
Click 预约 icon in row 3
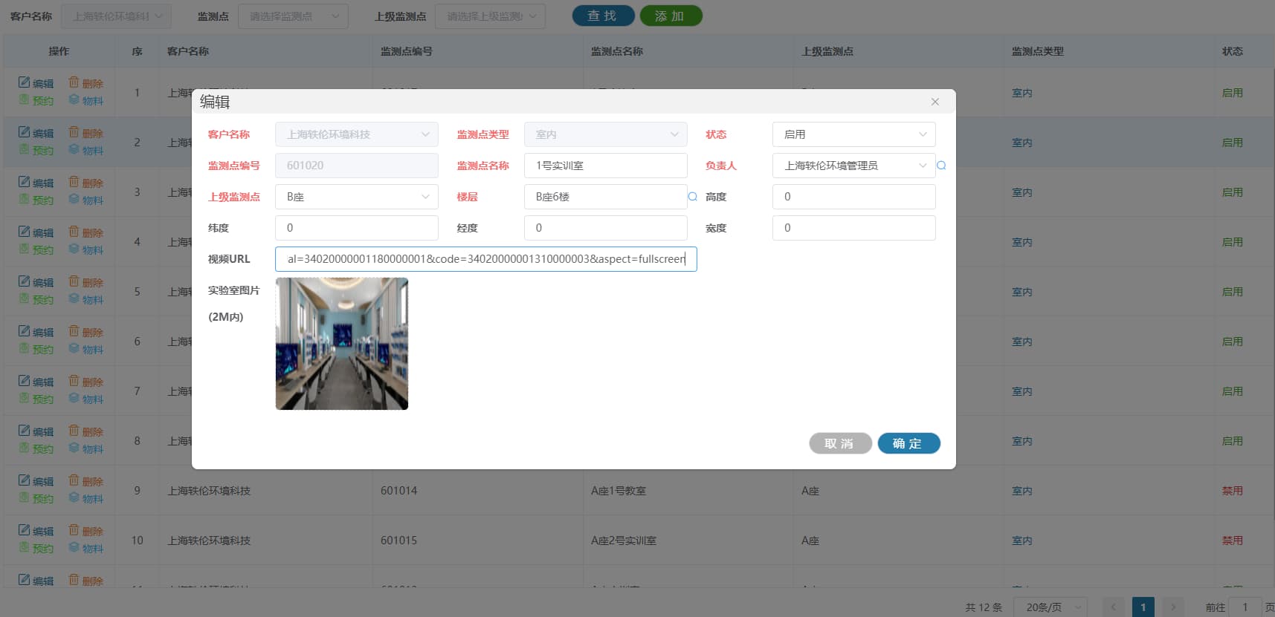(x=25, y=199)
